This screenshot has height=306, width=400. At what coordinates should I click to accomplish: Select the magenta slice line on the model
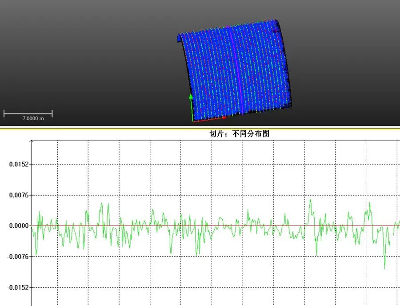click(237, 71)
